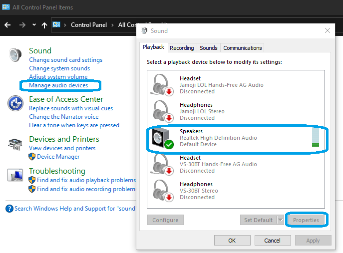Open the recent locations dropdown chevron

34,25
